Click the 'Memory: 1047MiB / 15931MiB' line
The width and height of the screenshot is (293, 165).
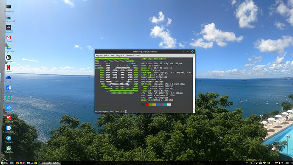157,100
